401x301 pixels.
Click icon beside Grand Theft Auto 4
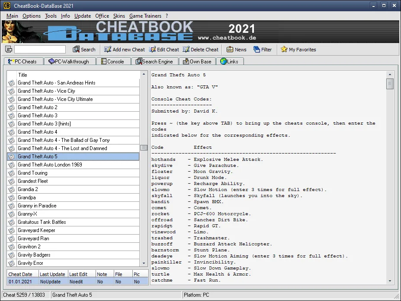(12, 132)
